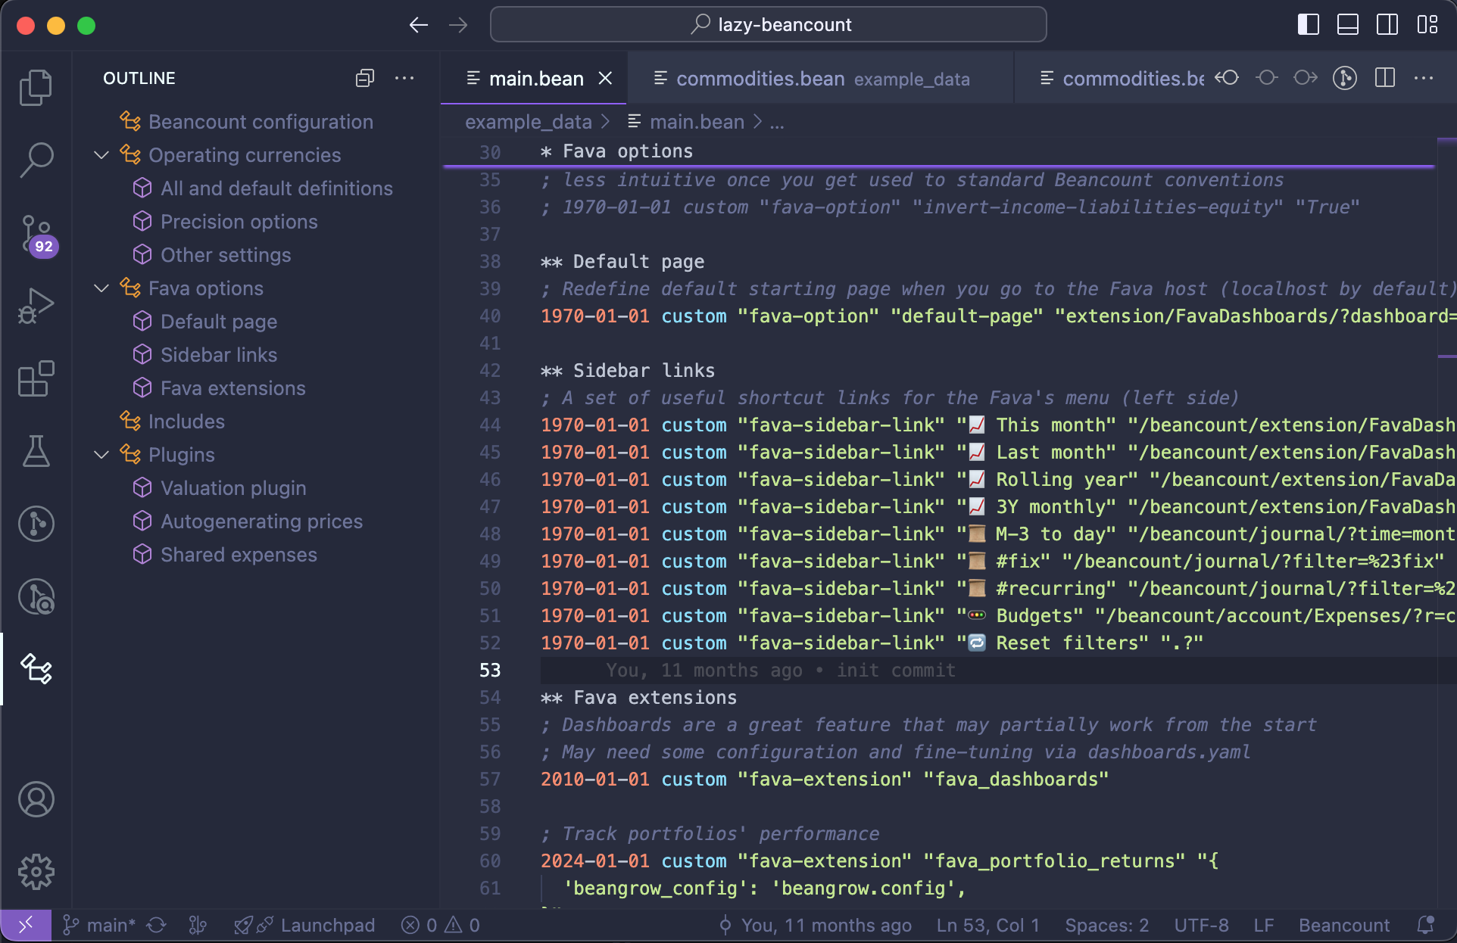
Task: Jump to Autogenerating prices outline item
Action: tap(261, 521)
